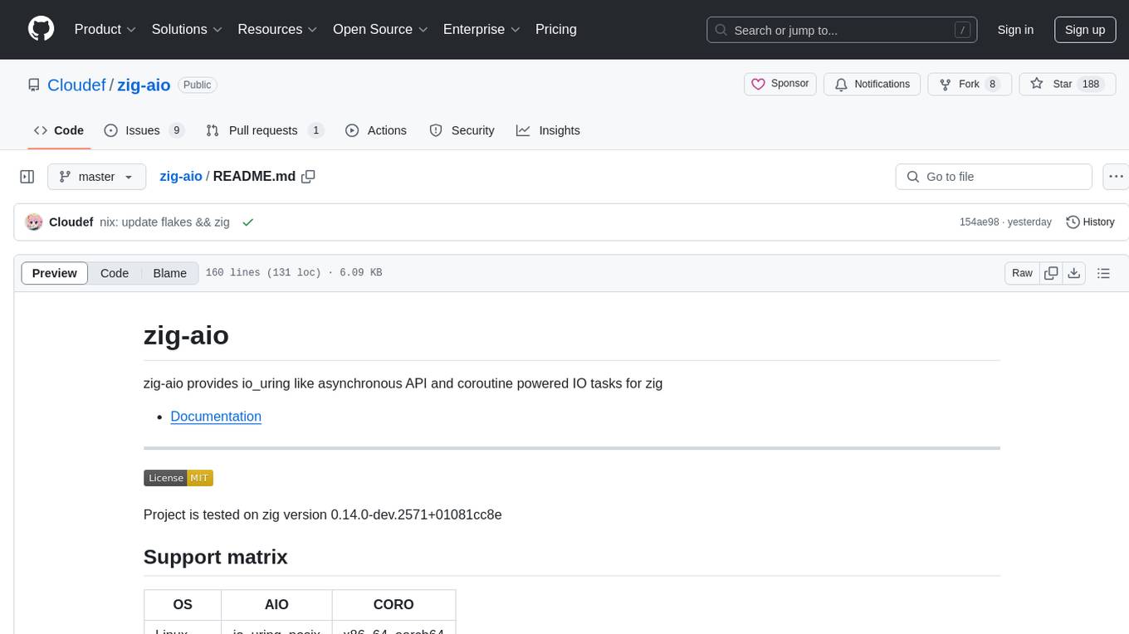Go to zig-aio breadcrumb root

(x=181, y=176)
